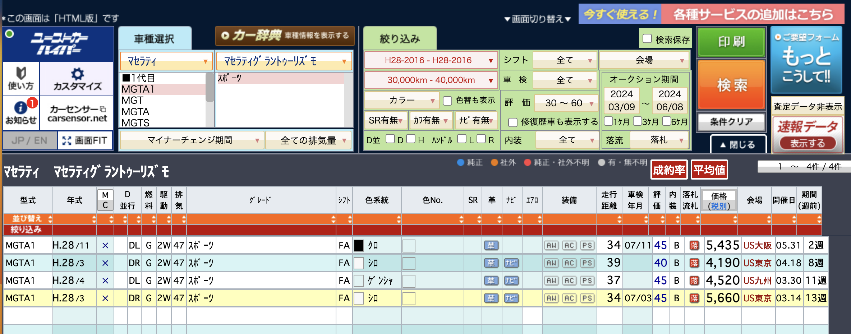The image size is (851, 334).
Task: Click the AC icon in 4,190 row
Action: pyautogui.click(x=569, y=263)
